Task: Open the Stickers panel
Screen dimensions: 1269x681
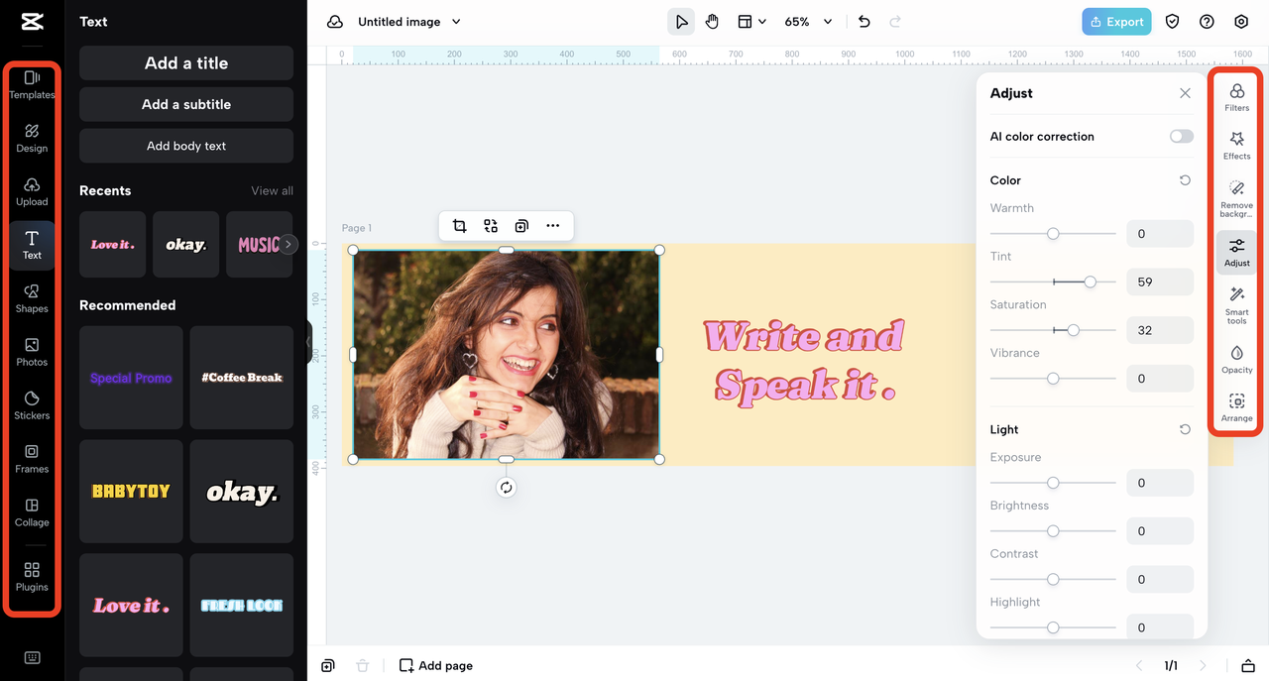Action: pos(32,405)
